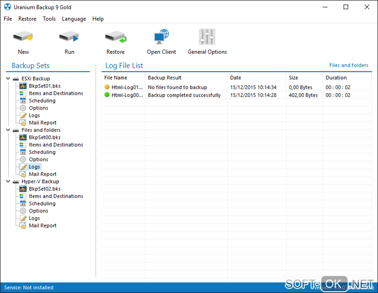Image resolution: width=378 pixels, height=293 pixels.
Task: Click Hyper-V Backup Logs pencil icon
Action: click(23, 218)
